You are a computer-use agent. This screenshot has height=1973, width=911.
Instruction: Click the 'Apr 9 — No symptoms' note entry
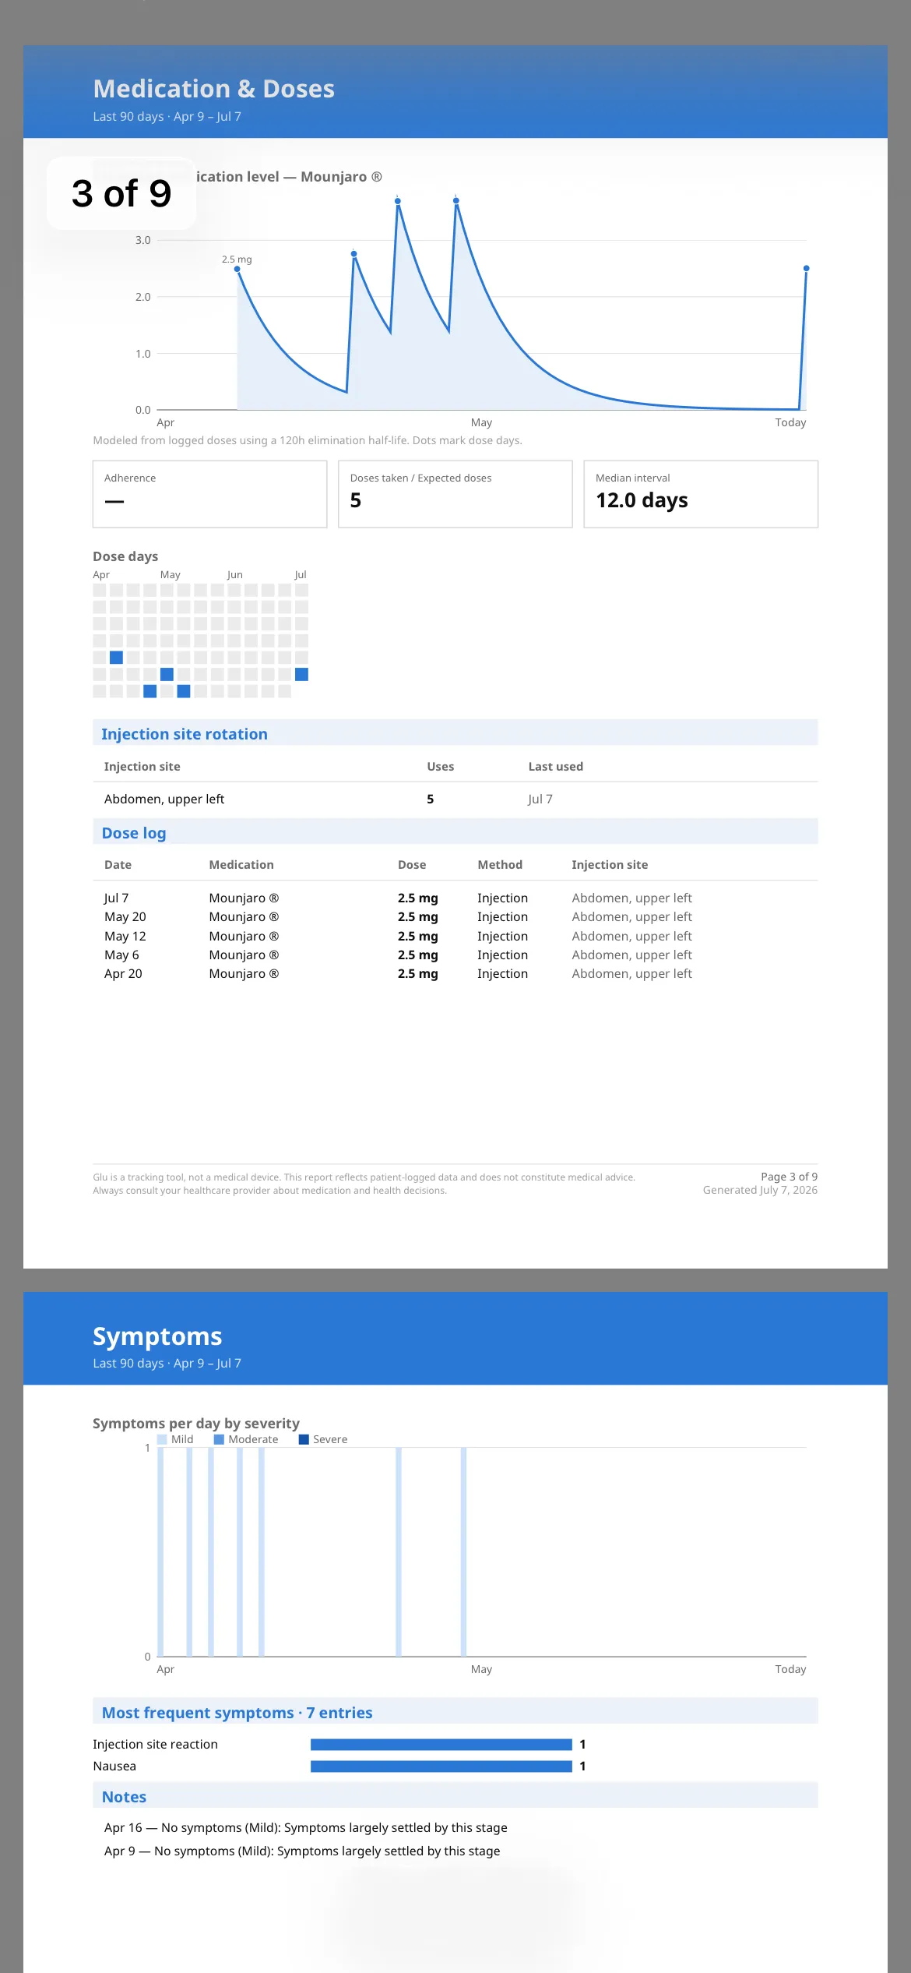pos(302,1851)
